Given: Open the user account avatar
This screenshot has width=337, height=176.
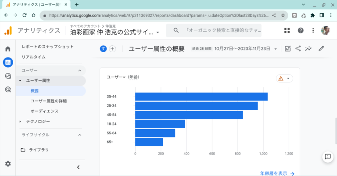Looking at the screenshot, I should point(326,31).
